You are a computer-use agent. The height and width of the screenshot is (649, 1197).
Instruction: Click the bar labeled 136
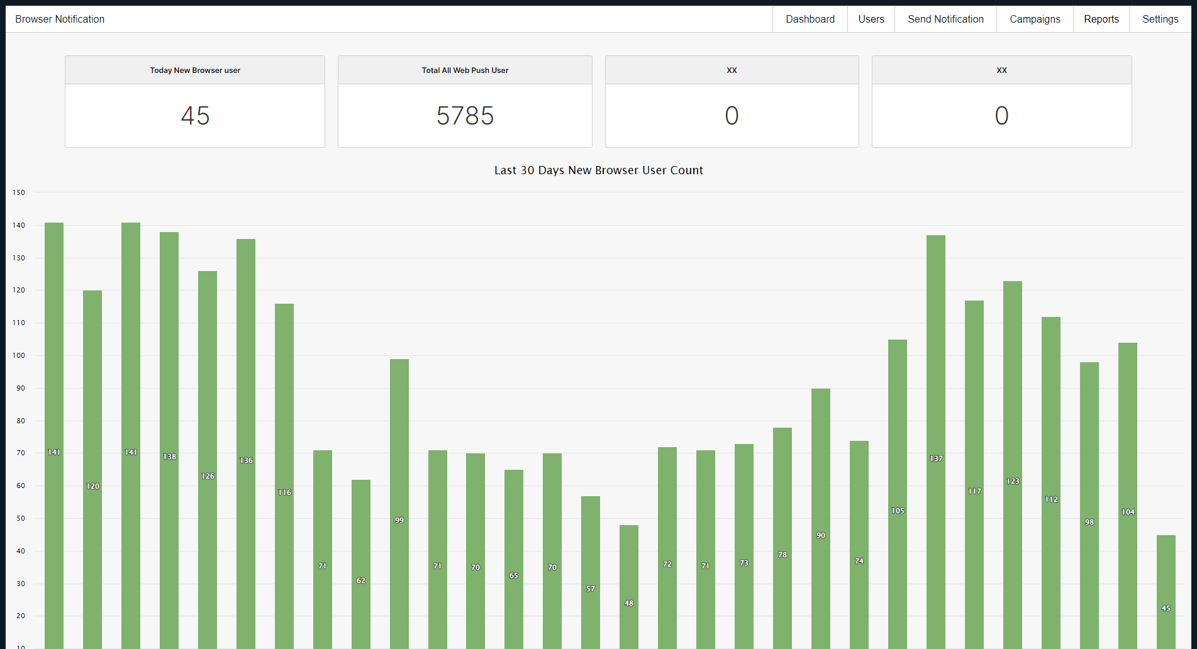coord(246,443)
